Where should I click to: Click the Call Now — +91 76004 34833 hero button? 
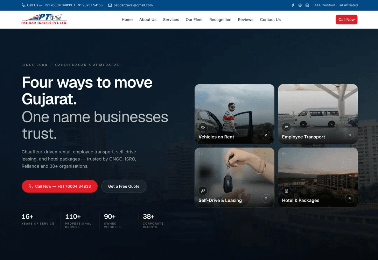[59, 186]
